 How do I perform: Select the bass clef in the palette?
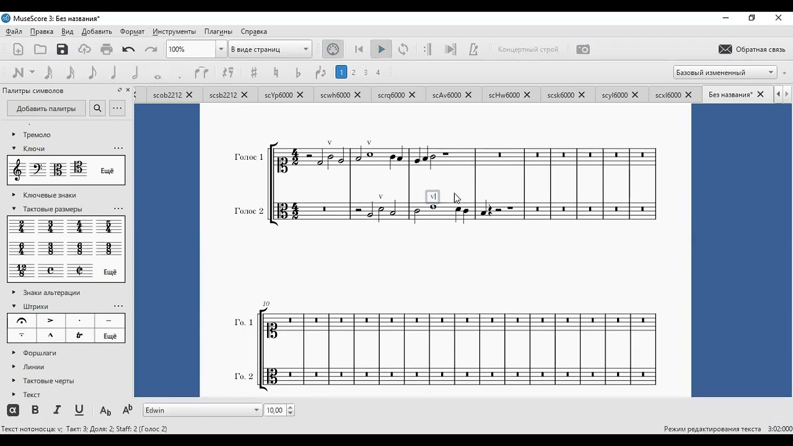38,168
